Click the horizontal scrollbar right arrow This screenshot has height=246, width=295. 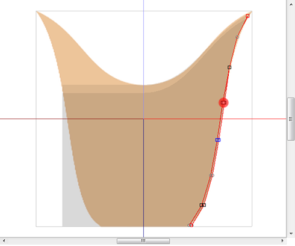[282, 241]
